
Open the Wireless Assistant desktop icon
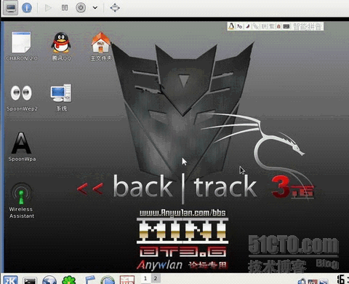coord(21,200)
